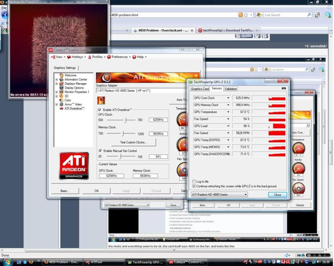Open GPU Temp.(MEMIO) sensor dropdown
Viewport: 334px width, 266px height.
coord(228,147)
